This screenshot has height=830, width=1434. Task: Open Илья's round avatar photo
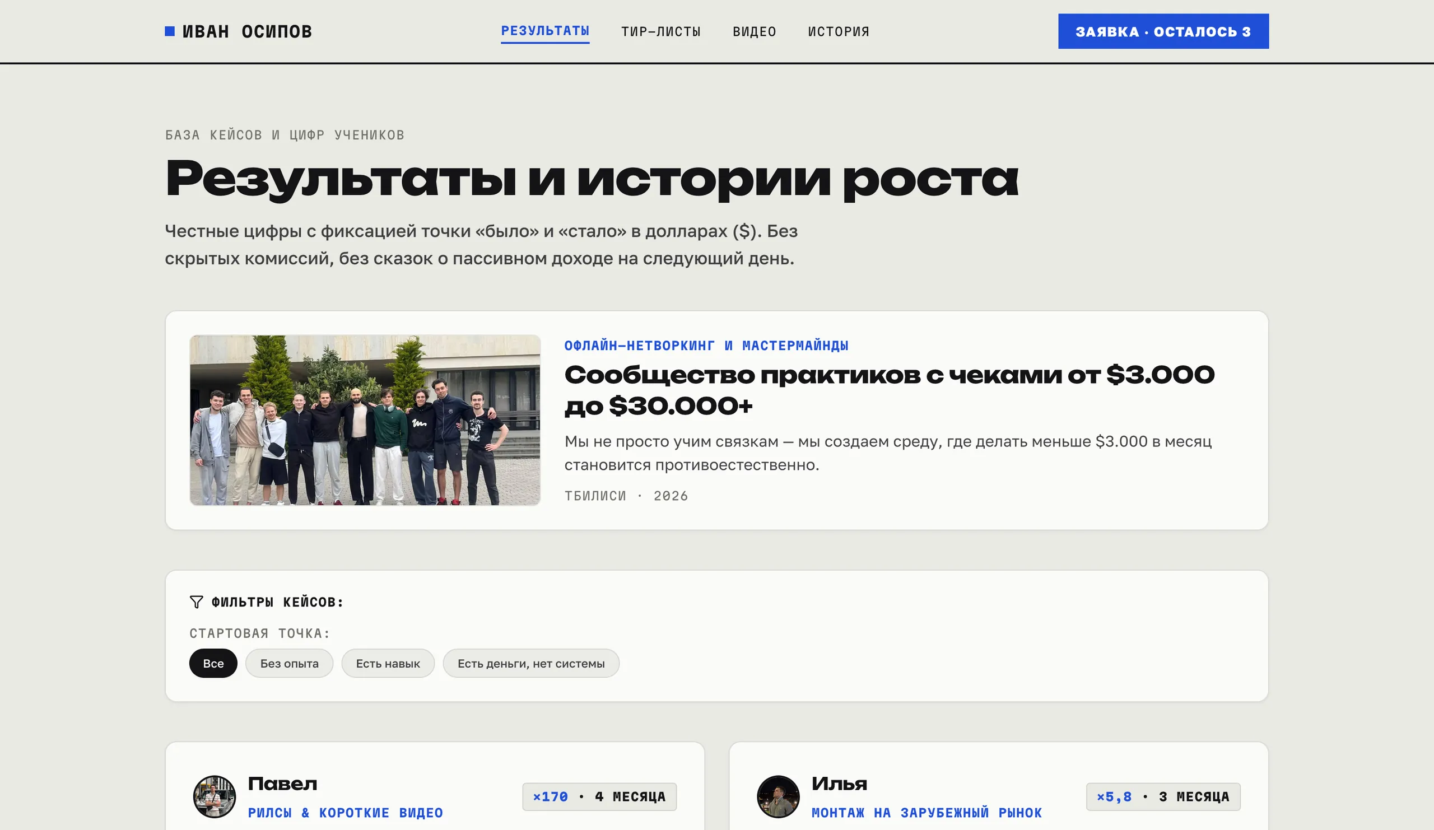(x=778, y=796)
